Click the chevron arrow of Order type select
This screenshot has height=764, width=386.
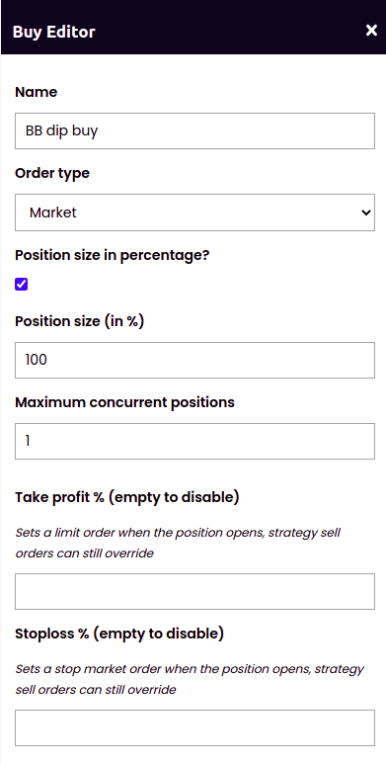click(366, 212)
